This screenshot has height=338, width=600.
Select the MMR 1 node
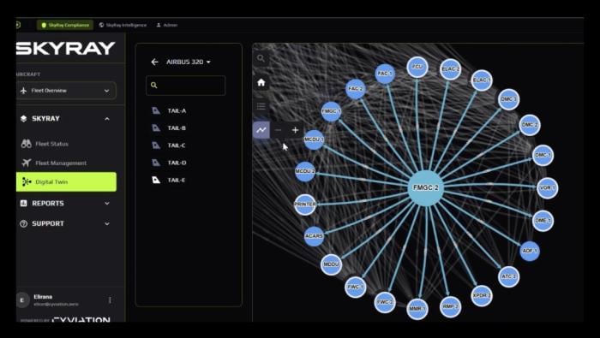coord(417,309)
